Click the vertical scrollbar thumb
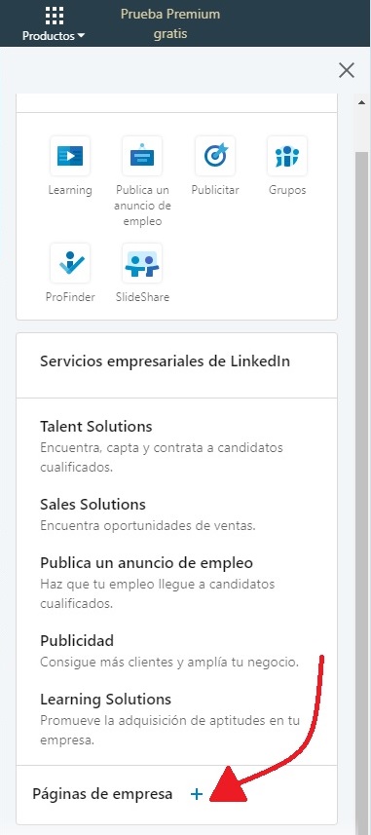Image resolution: width=371 pixels, height=835 pixels. coord(362,490)
